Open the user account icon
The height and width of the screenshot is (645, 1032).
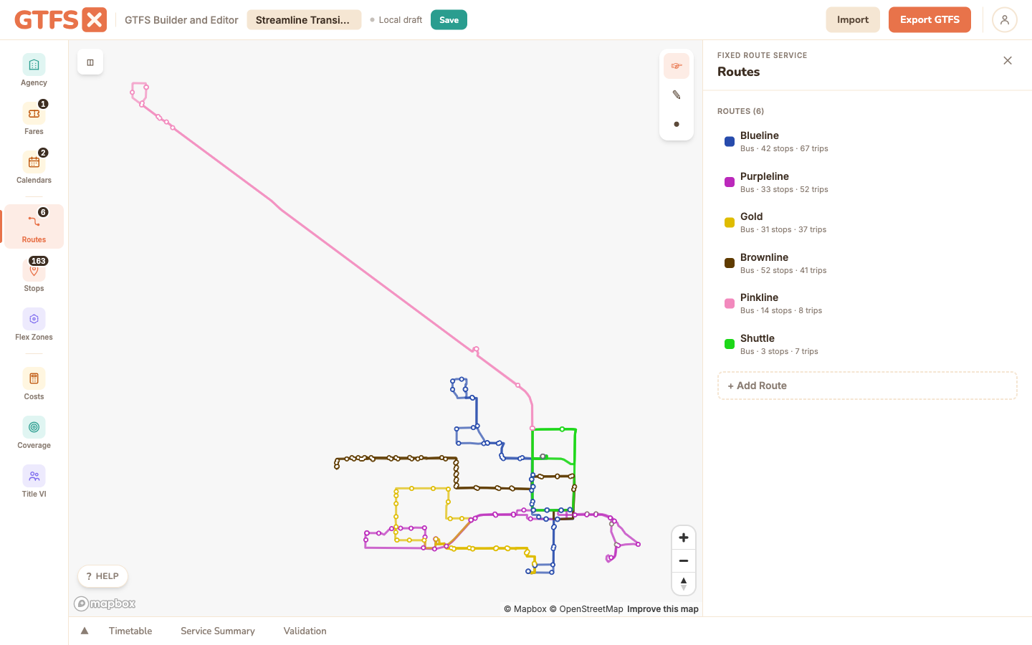point(1005,20)
